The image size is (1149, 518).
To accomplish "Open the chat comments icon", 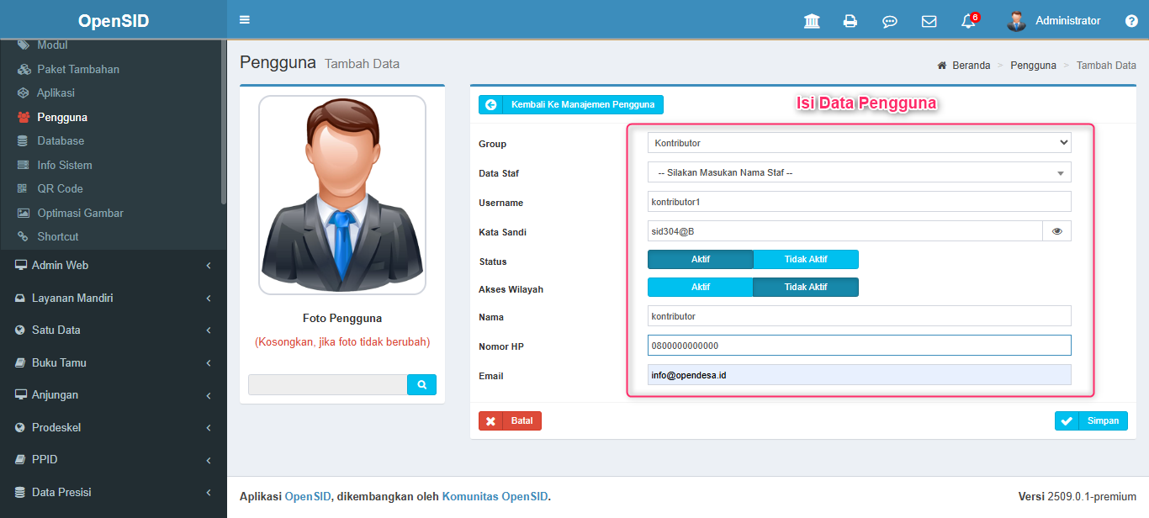I will click(x=889, y=21).
